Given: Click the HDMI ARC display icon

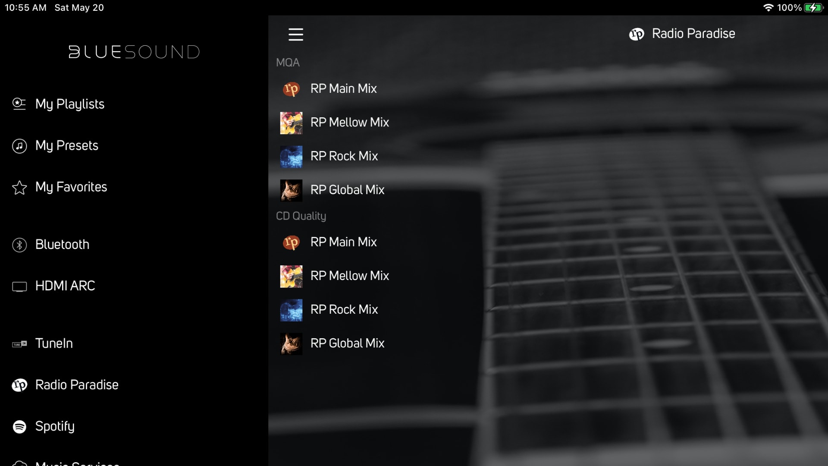Looking at the screenshot, I should 19,287.
